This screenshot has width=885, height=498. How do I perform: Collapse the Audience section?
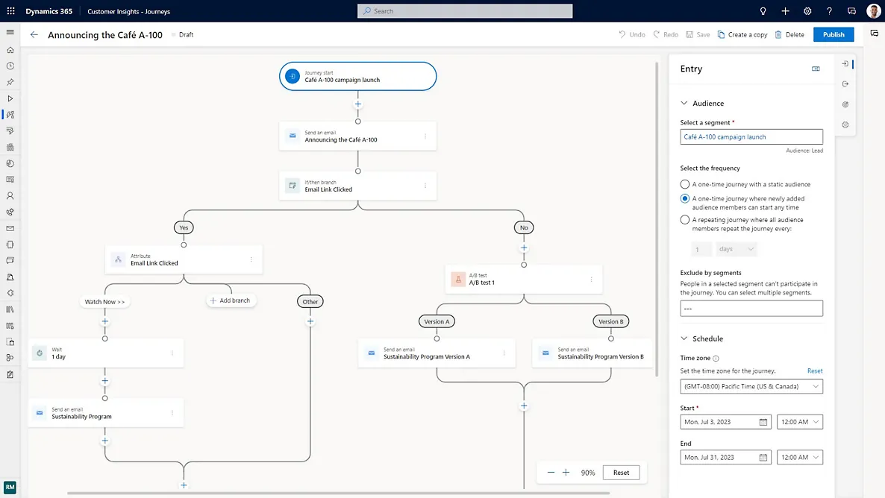click(x=684, y=103)
